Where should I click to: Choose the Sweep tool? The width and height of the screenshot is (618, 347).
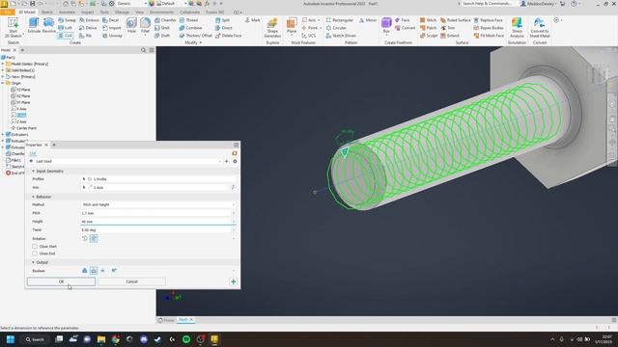pos(67,20)
